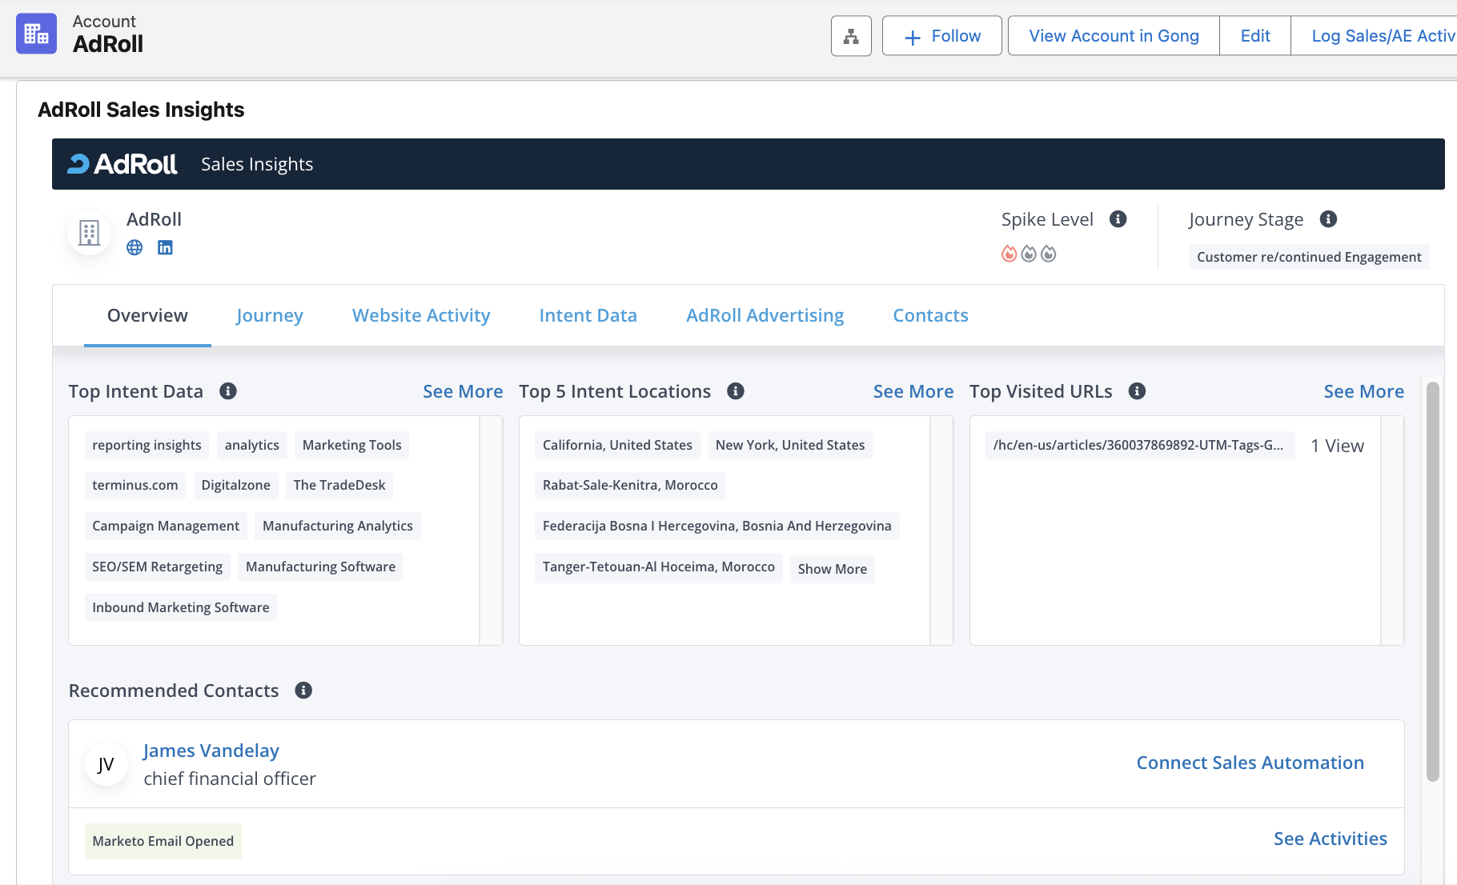Click 'Tanger-Tetouan-Al Hoceima, Morocco' location tag

[659, 567]
